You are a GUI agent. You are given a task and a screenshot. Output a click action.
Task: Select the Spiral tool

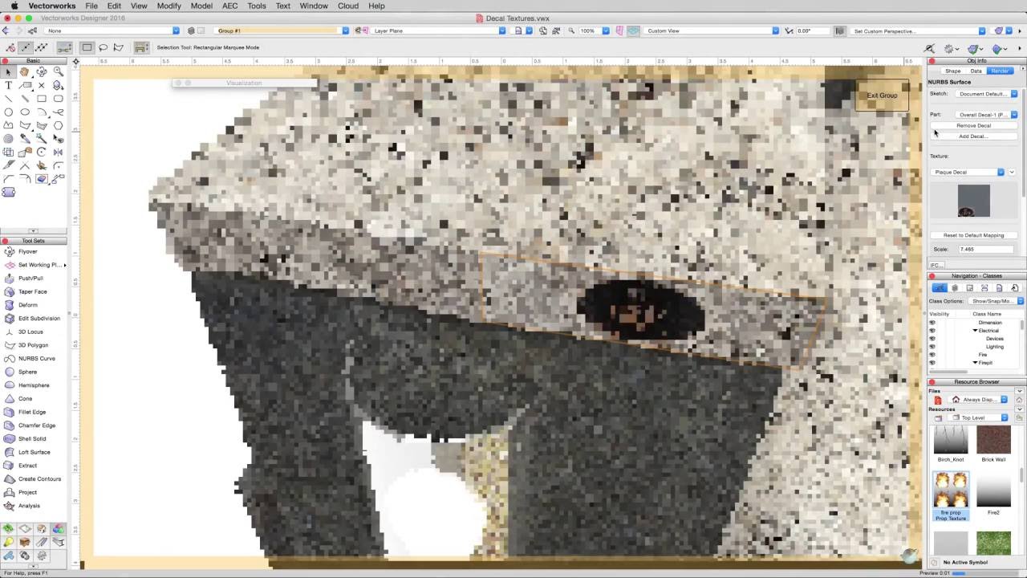[9, 138]
